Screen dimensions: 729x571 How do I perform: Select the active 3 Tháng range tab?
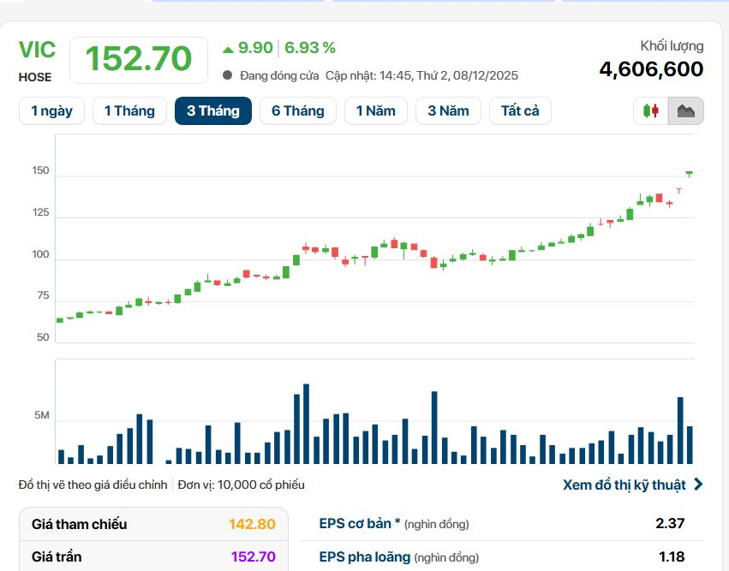click(x=212, y=110)
